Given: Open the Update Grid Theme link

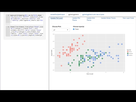Looking at the screenshot, I should [x=91, y=19].
